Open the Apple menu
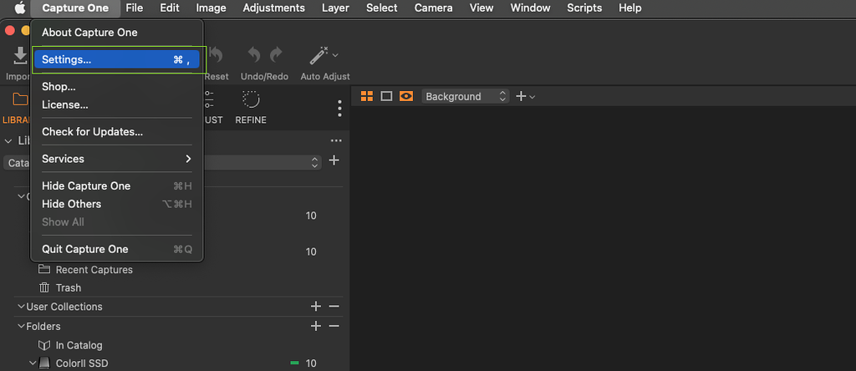 (x=20, y=8)
